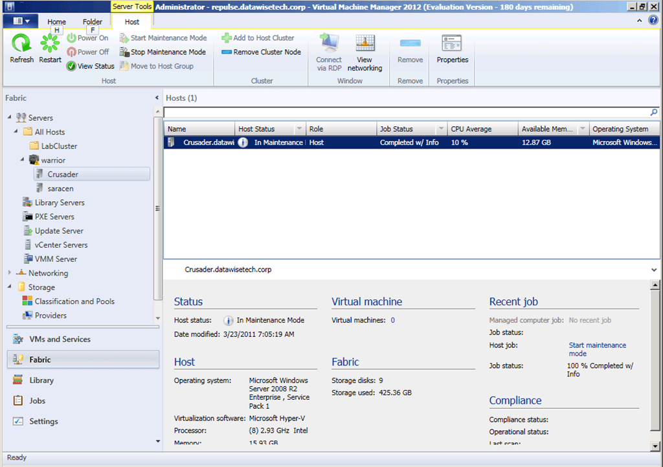
Task: Click the VMM Server icon
Action: click(x=27, y=259)
